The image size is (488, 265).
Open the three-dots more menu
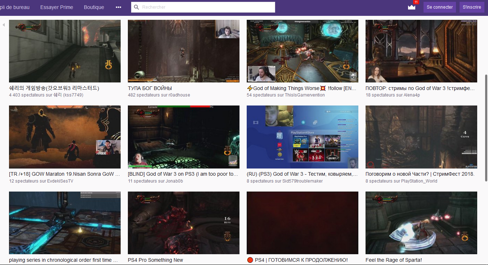118,7
